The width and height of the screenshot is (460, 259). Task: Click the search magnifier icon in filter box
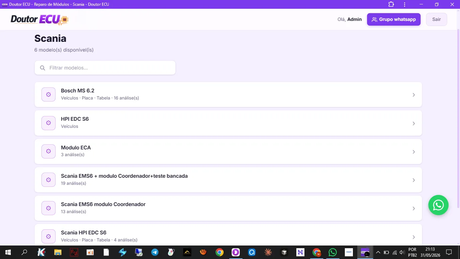coord(43,68)
